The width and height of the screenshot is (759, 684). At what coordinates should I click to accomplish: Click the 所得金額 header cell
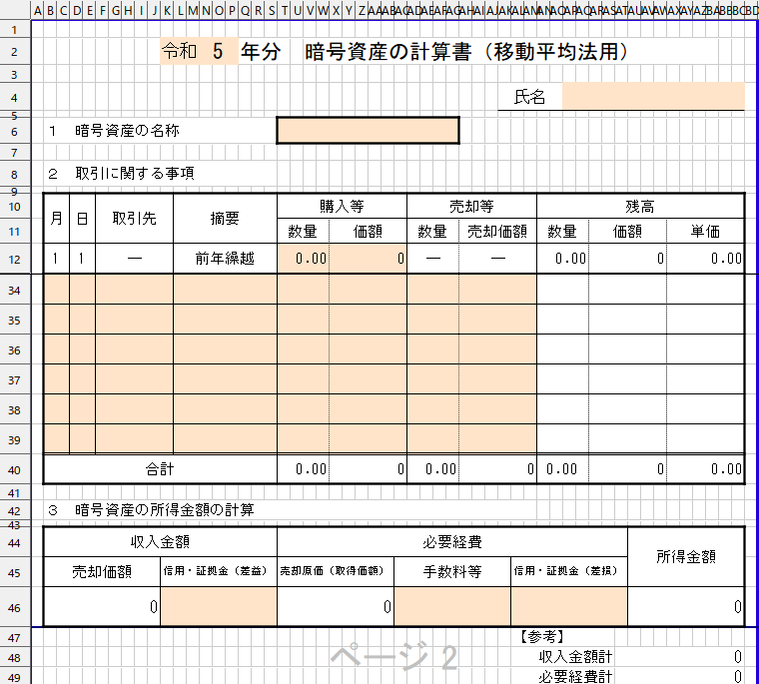click(x=686, y=557)
